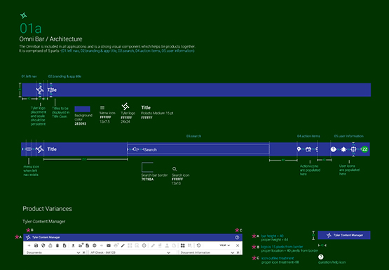The width and height of the screenshot is (389, 270).
Task: Click the hamburger menu icon in Omni Bar
Action: (x=29, y=149)
